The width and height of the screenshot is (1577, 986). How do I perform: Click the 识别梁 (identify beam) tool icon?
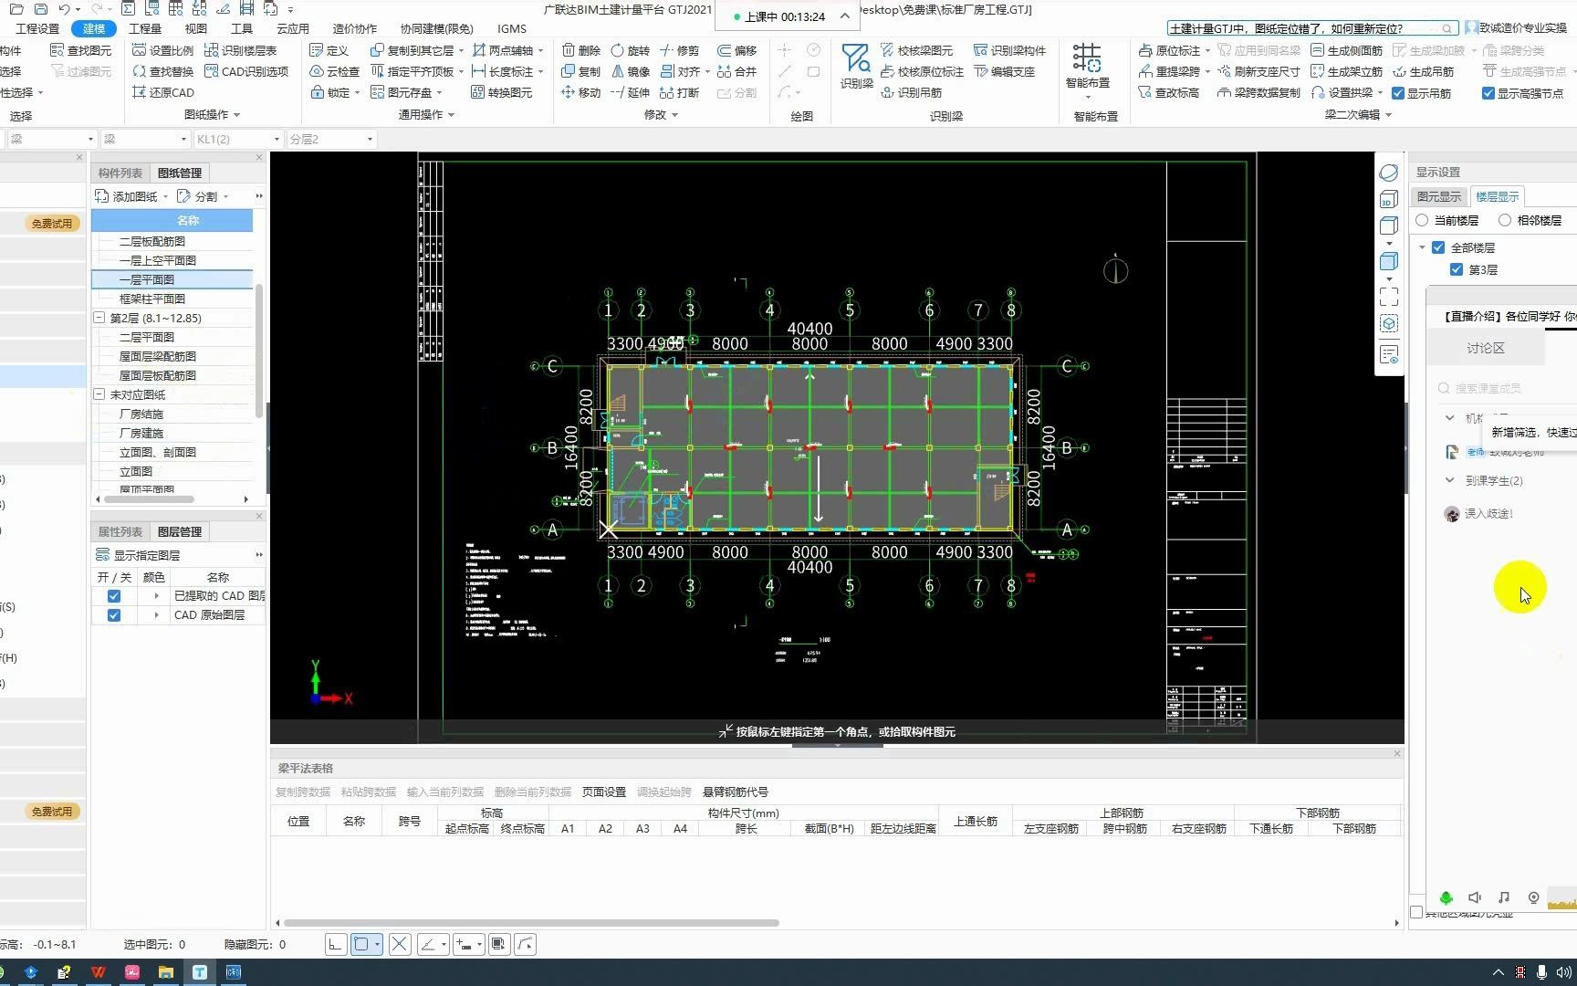pyautogui.click(x=856, y=65)
